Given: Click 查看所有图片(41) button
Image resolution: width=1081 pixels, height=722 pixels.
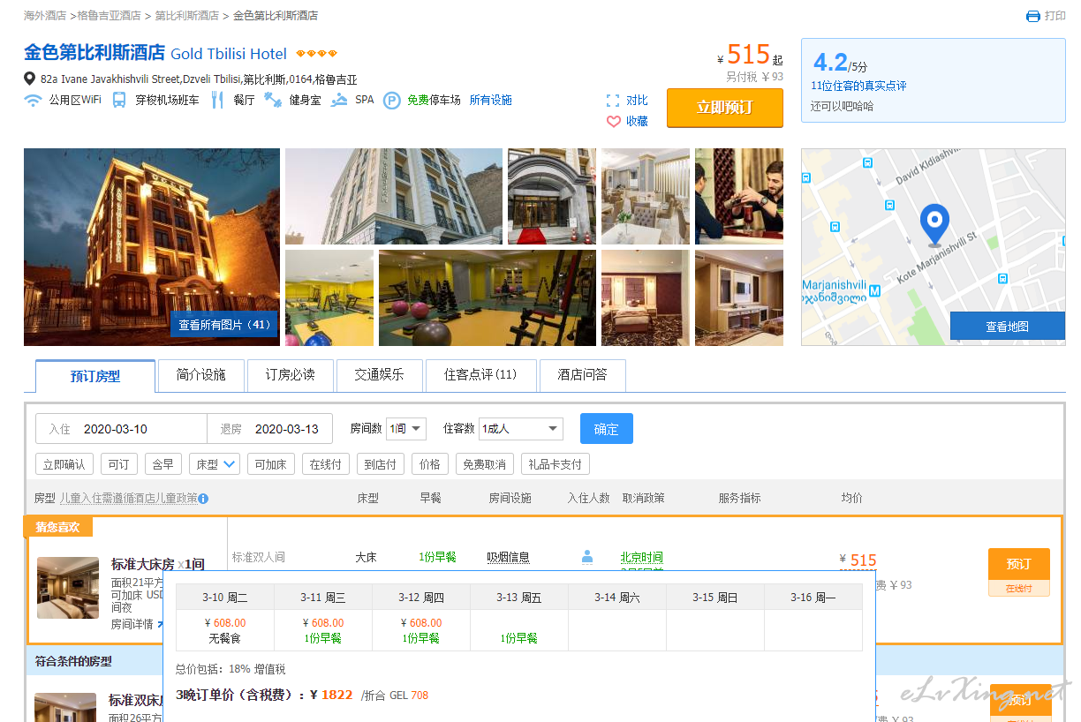Looking at the screenshot, I should pos(224,325).
